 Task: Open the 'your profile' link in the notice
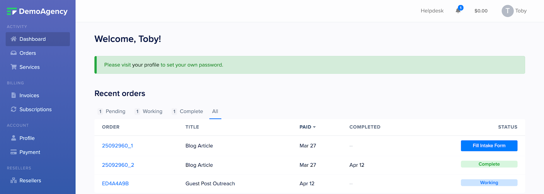[146, 65]
